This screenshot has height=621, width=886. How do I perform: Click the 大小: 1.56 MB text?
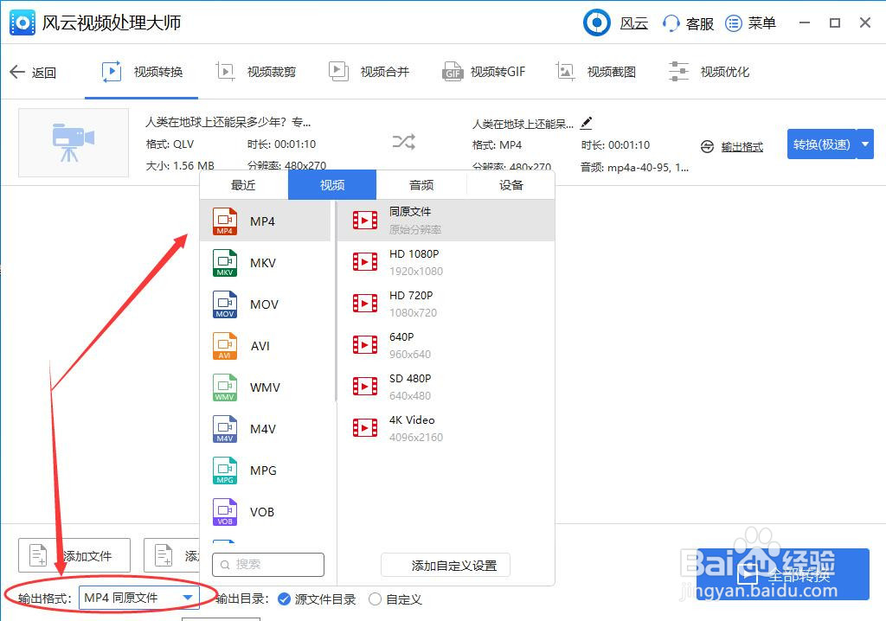180,165
